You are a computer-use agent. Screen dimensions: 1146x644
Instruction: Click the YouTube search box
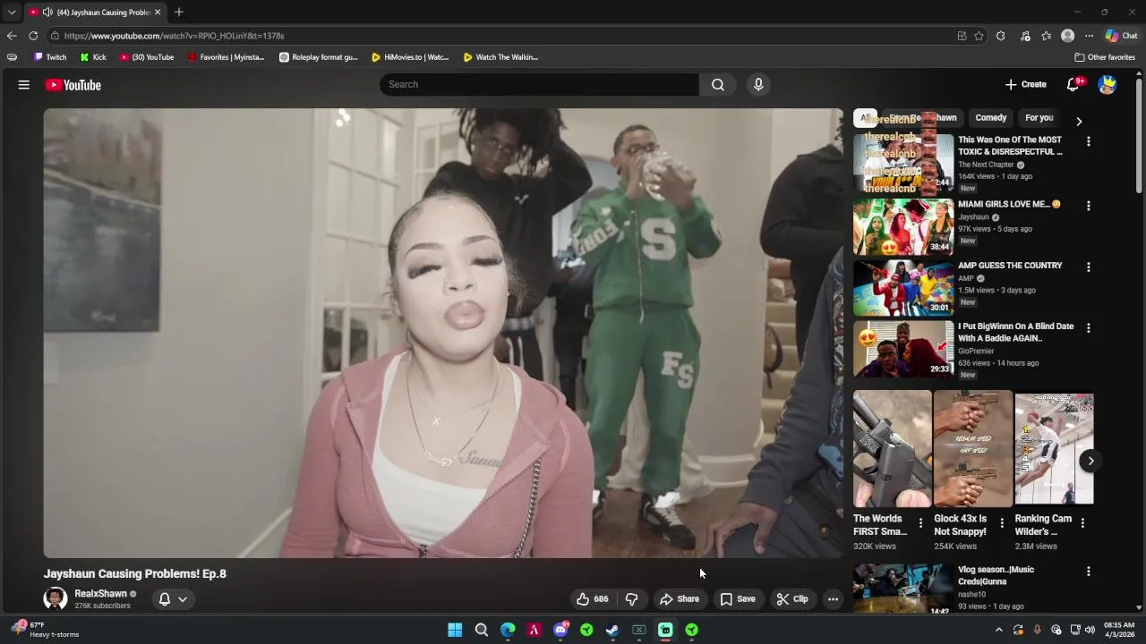click(x=539, y=84)
